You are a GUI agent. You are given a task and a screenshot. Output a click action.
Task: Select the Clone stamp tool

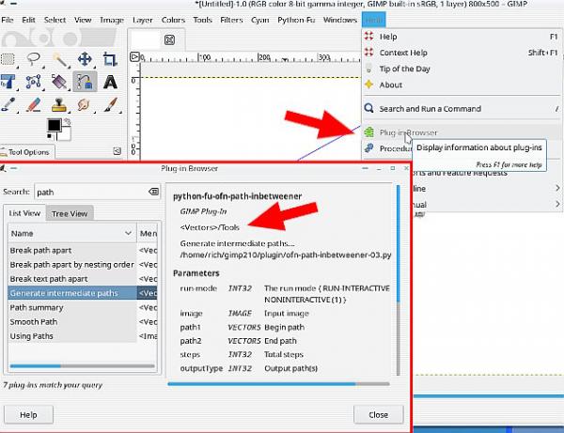pos(59,105)
